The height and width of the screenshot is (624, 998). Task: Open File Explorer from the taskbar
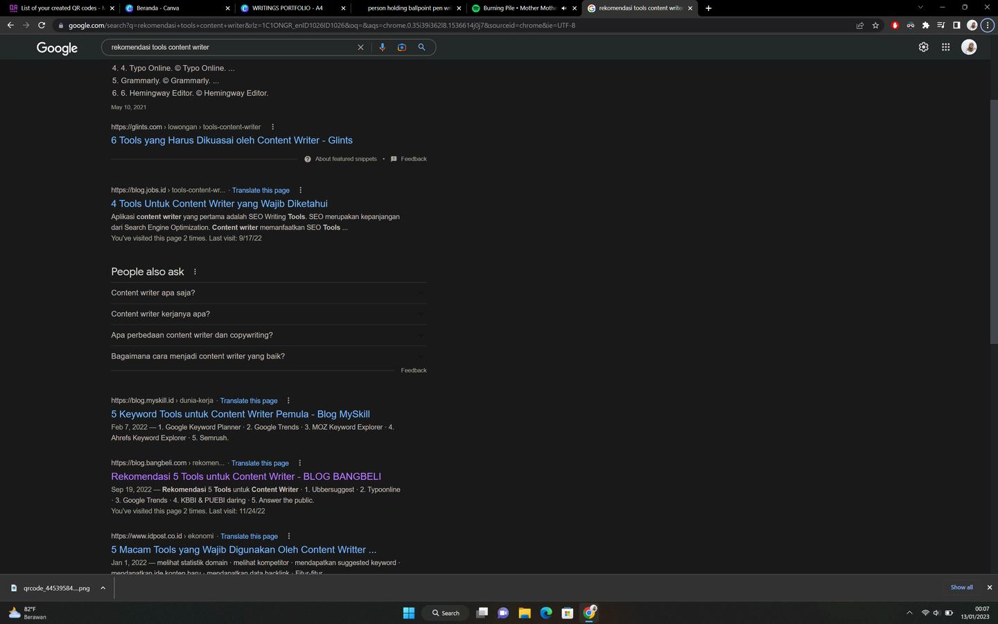525,613
